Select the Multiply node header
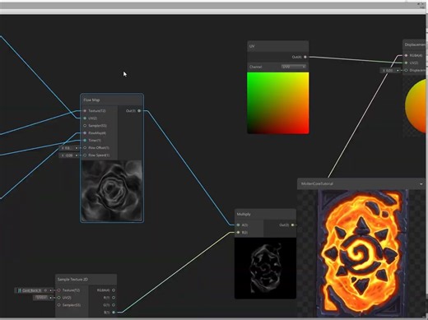This screenshot has height=320, width=428. [265, 214]
